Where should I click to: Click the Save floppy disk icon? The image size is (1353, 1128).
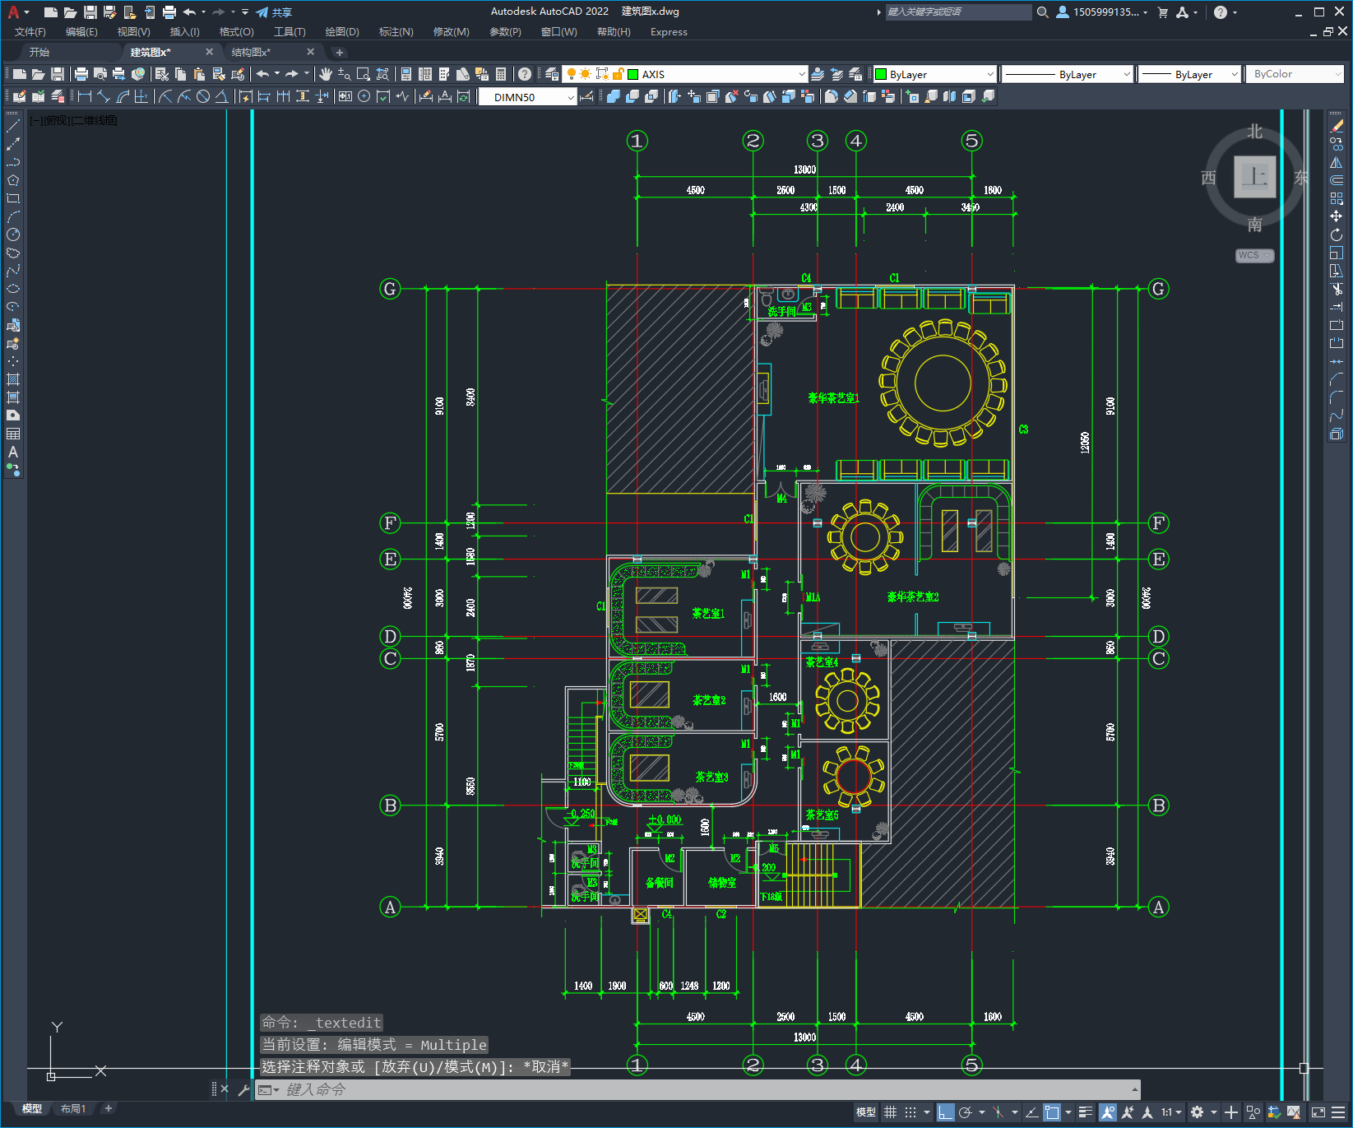[58, 74]
